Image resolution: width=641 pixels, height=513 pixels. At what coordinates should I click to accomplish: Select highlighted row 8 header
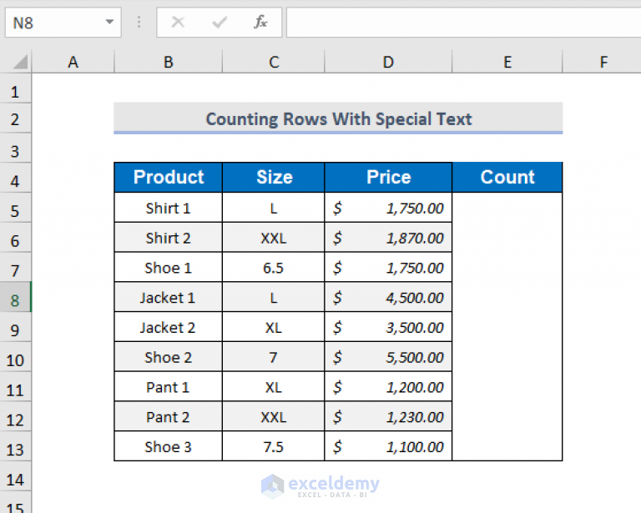click(15, 297)
